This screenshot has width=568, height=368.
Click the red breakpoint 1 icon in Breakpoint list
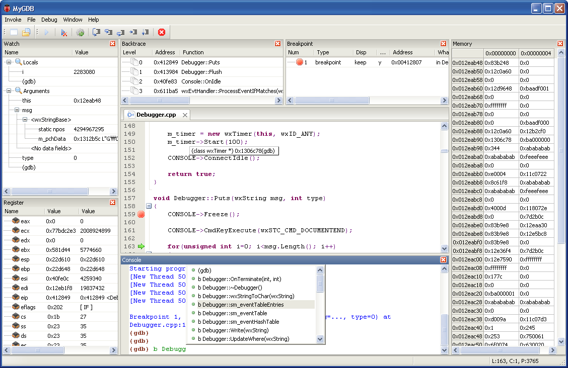pyautogui.click(x=300, y=62)
